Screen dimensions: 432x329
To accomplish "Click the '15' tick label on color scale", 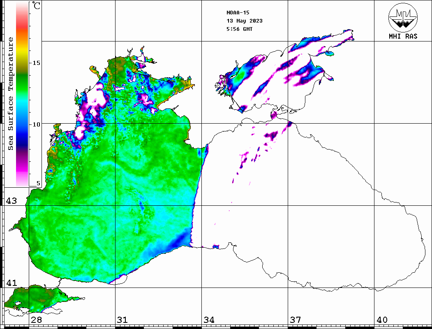I will pos(37,63).
